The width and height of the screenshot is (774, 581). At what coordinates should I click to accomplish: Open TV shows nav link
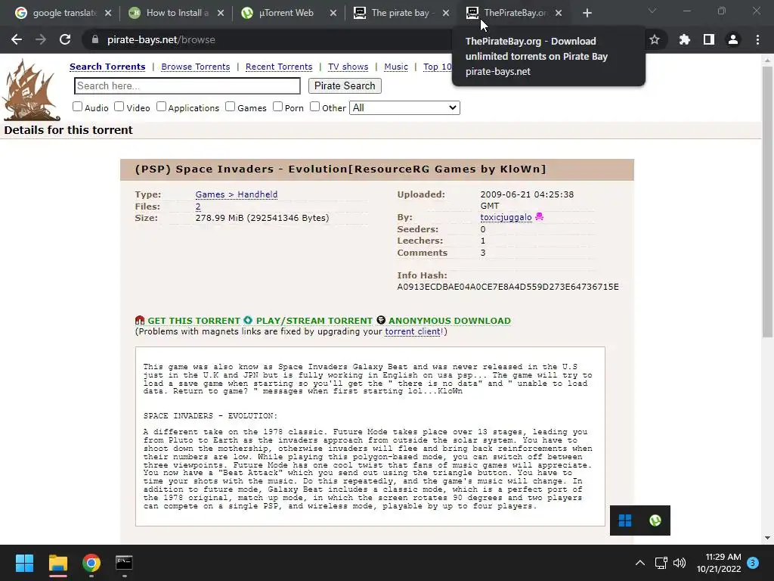[348, 67]
